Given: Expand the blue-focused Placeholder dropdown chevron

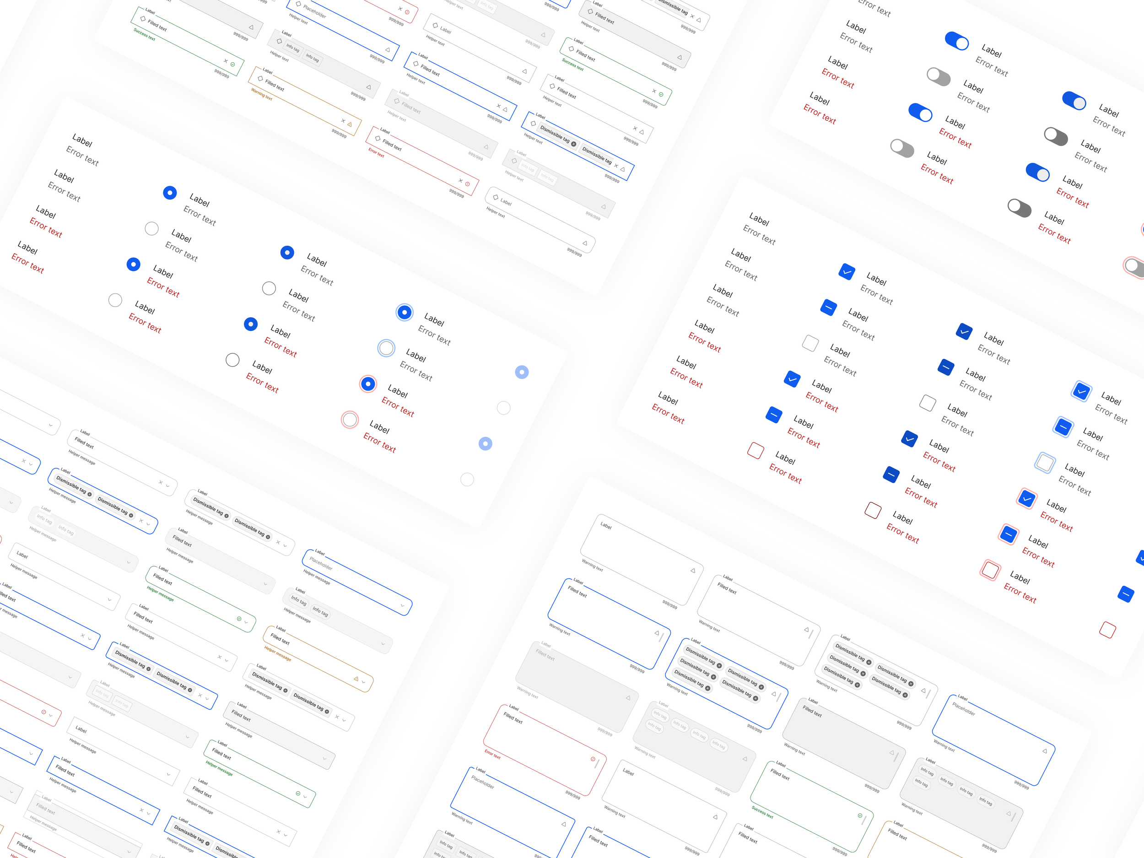Looking at the screenshot, I should click(x=402, y=605).
